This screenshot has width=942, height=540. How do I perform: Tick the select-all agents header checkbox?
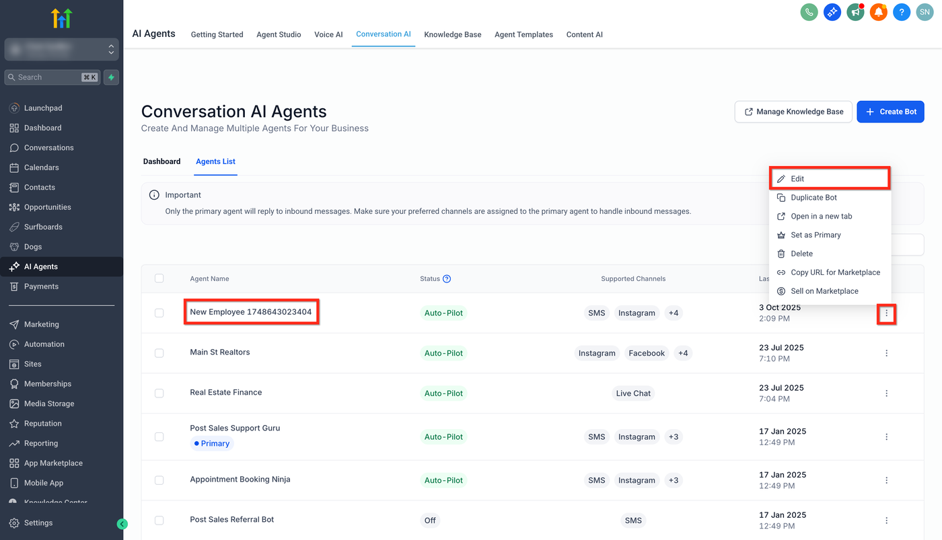[x=159, y=278]
